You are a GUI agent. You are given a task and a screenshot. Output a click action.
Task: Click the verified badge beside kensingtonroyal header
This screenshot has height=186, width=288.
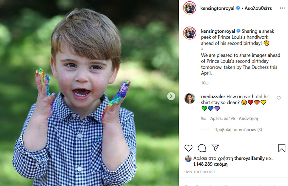pos(238,8)
